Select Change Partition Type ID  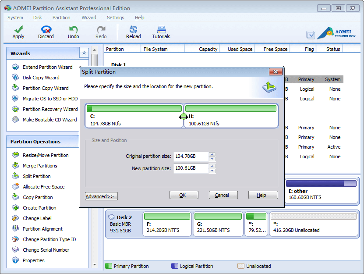point(44,239)
